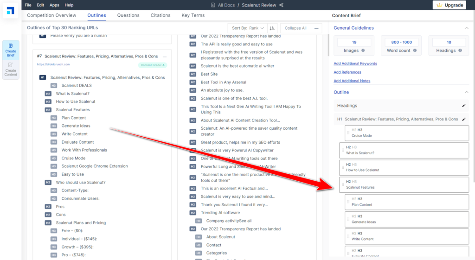Set H3 level on Scalenut Features card
Image resolution: width=475 pixels, height=260 pixels.
coord(354,182)
